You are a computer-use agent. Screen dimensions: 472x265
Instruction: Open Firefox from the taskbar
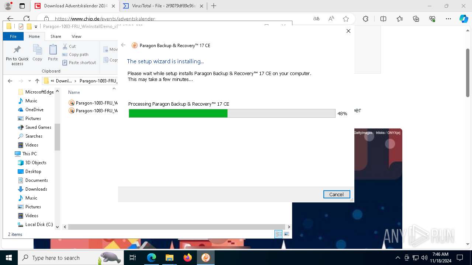[188, 258]
